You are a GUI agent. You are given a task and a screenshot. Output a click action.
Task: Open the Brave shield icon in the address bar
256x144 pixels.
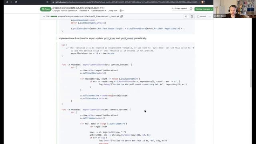point(203,2)
